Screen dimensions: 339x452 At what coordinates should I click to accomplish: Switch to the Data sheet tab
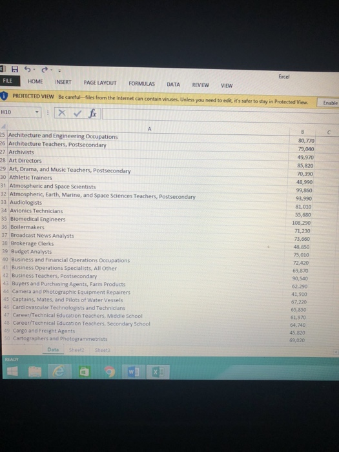click(x=53, y=350)
